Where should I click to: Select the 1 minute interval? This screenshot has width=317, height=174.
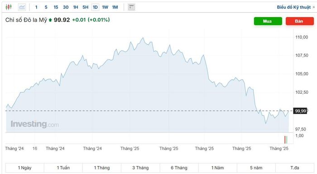coord(36,7)
